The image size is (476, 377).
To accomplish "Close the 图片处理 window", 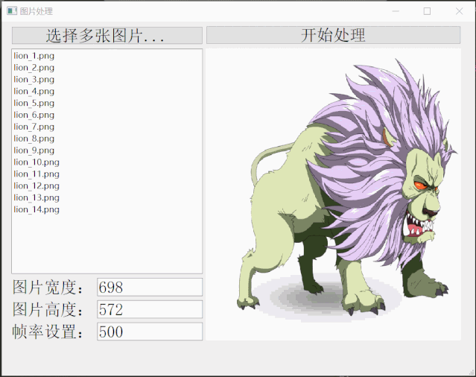I will pos(460,11).
